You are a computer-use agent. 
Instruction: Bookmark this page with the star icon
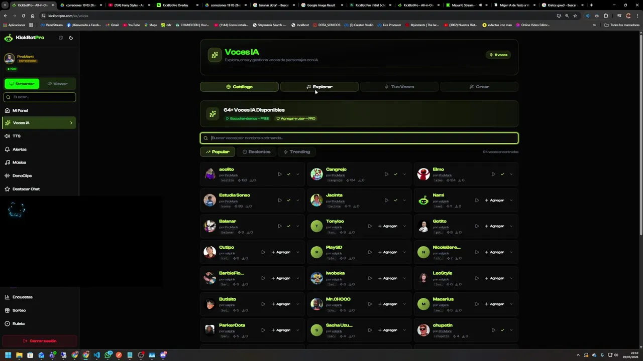pyautogui.click(x=575, y=16)
